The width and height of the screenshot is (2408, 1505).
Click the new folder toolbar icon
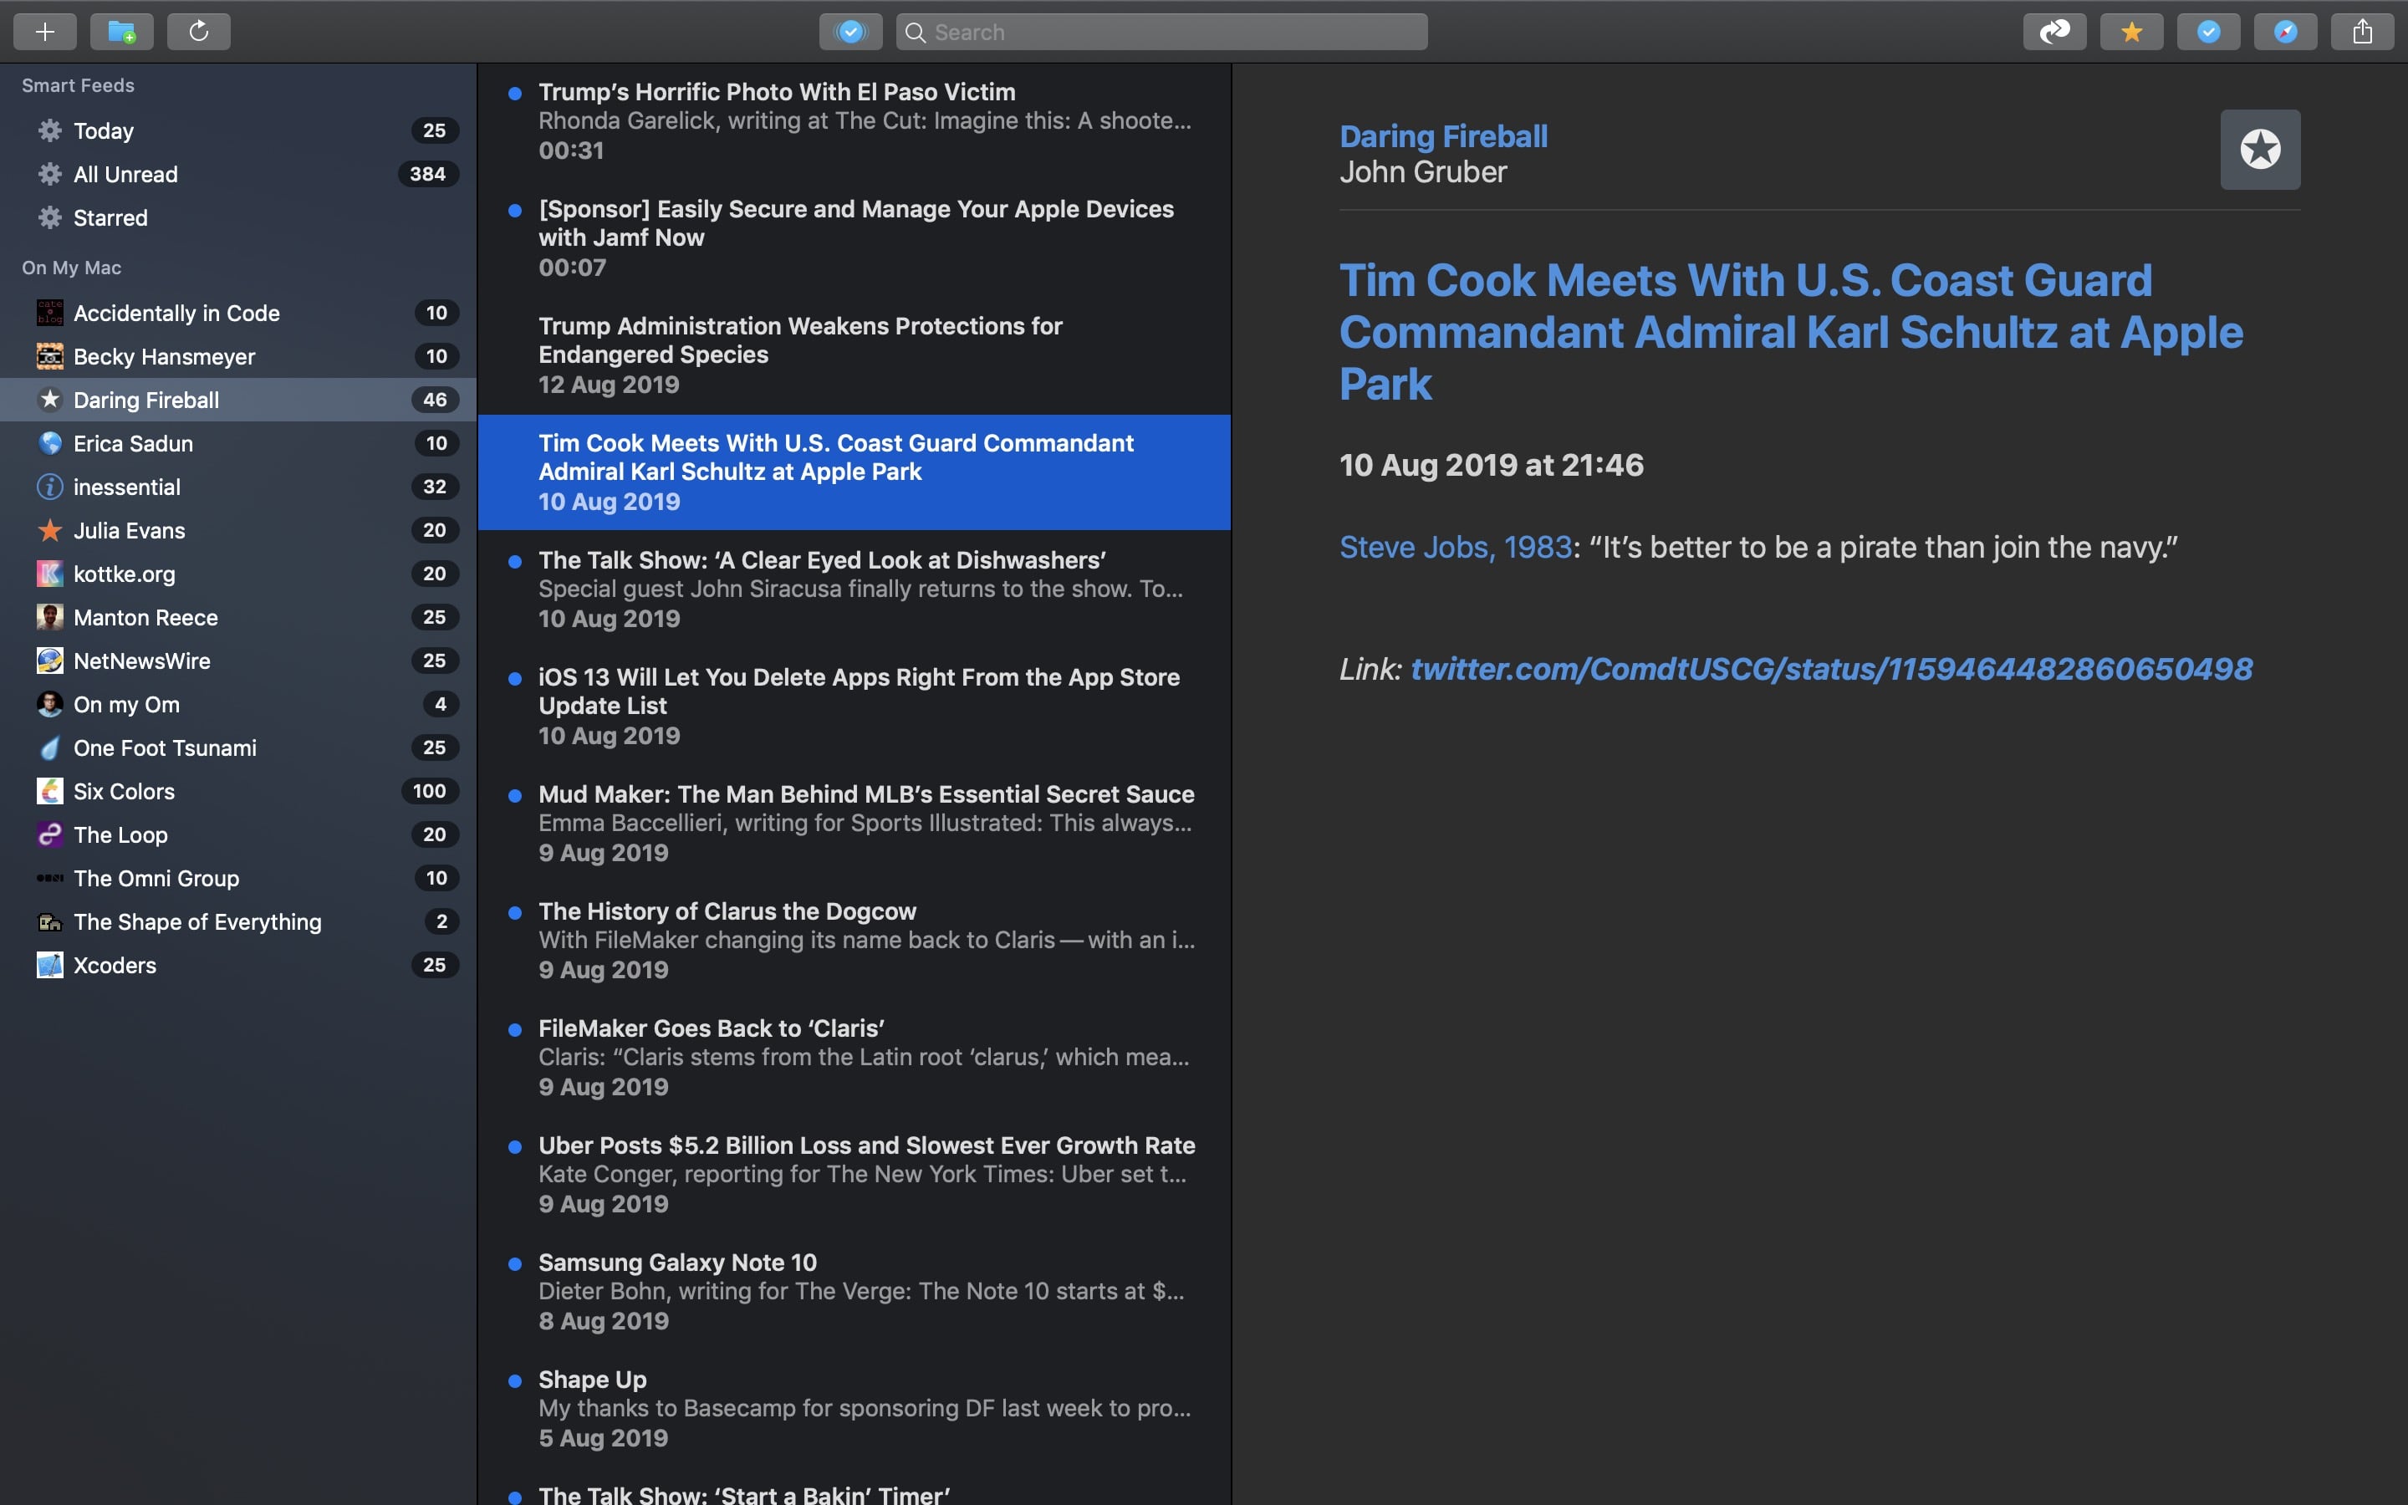[x=121, y=32]
